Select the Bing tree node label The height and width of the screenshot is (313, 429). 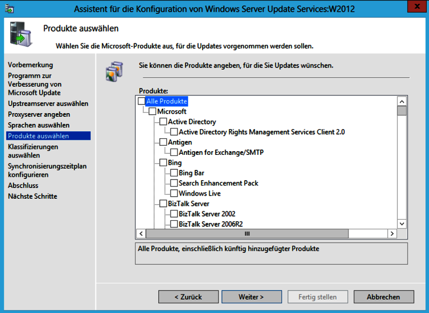coord(175,162)
